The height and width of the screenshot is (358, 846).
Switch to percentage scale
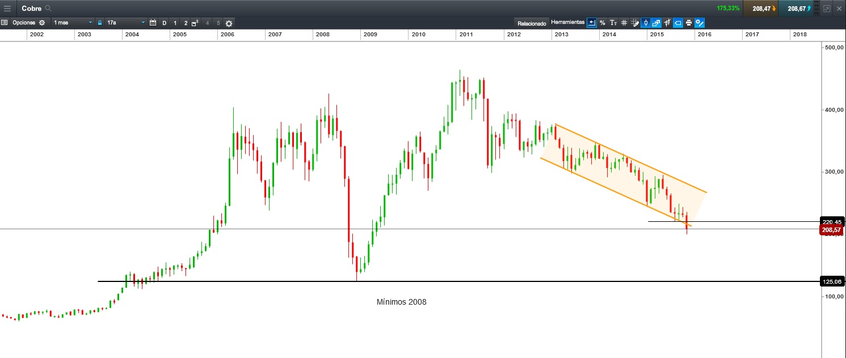603,23
